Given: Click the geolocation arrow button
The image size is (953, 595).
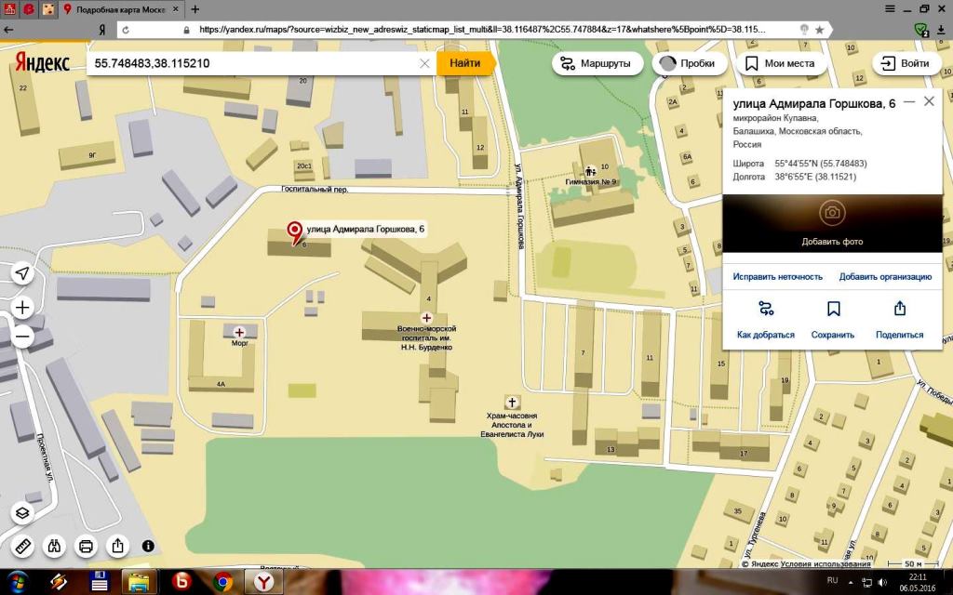Looking at the screenshot, I should tap(23, 273).
